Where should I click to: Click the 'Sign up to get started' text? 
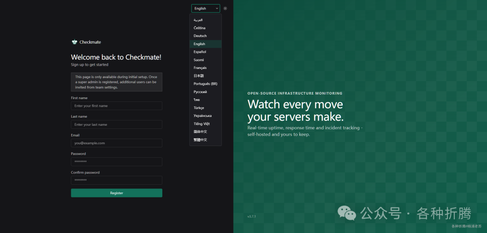[89, 64]
